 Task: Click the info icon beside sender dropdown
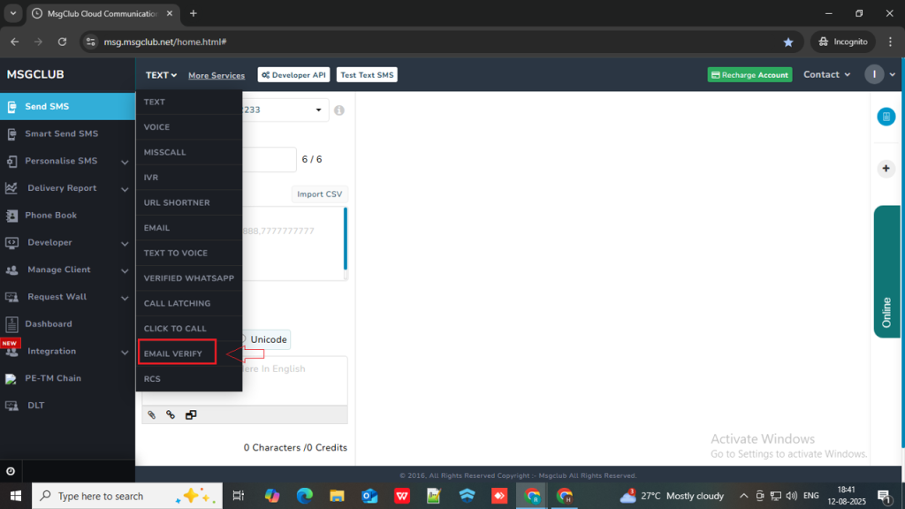pyautogui.click(x=339, y=110)
